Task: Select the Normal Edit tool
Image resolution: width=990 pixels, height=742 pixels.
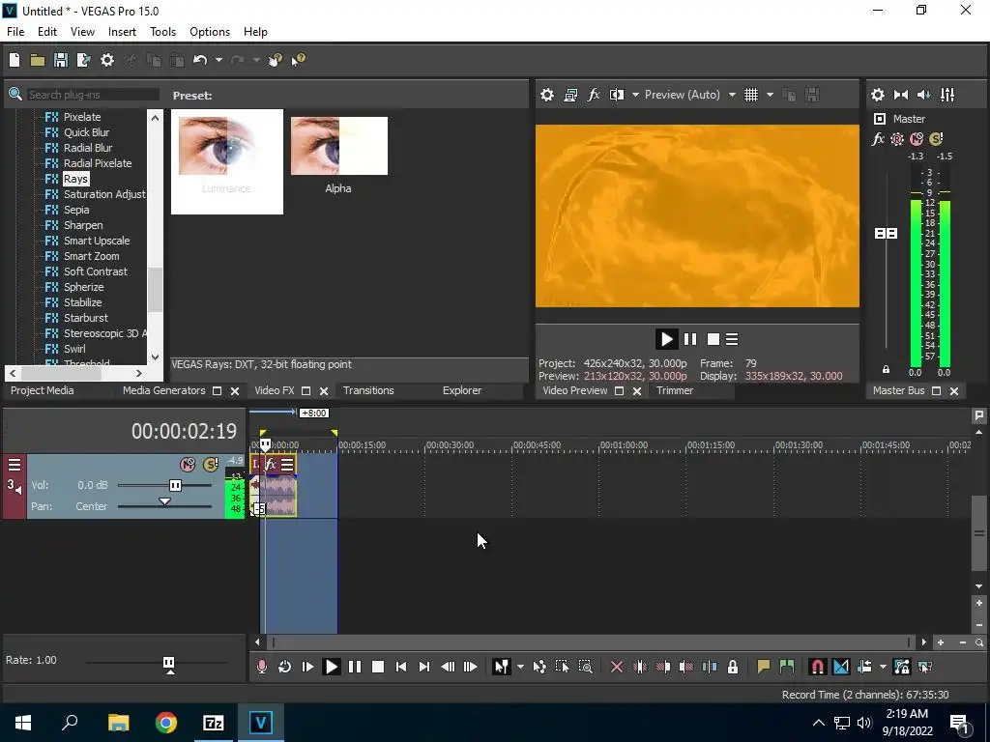Action: (x=501, y=667)
